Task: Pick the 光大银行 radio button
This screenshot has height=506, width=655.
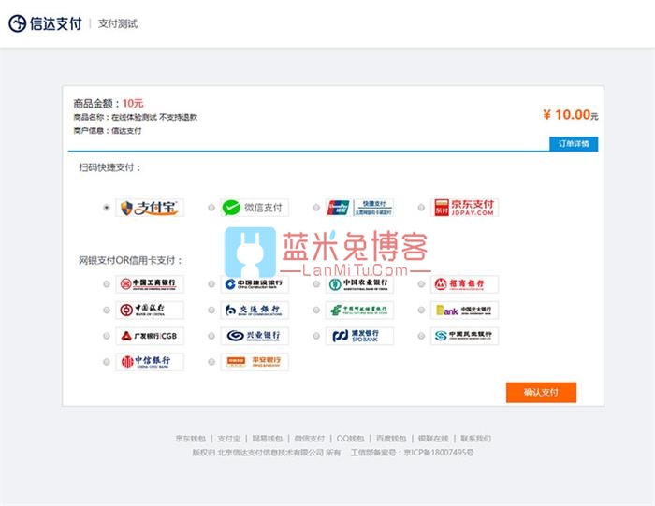Action: 421,311
